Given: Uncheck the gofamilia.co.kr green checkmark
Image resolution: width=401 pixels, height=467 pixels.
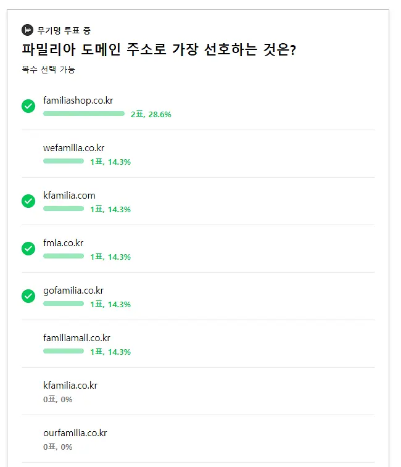Looking at the screenshot, I should click(28, 296).
